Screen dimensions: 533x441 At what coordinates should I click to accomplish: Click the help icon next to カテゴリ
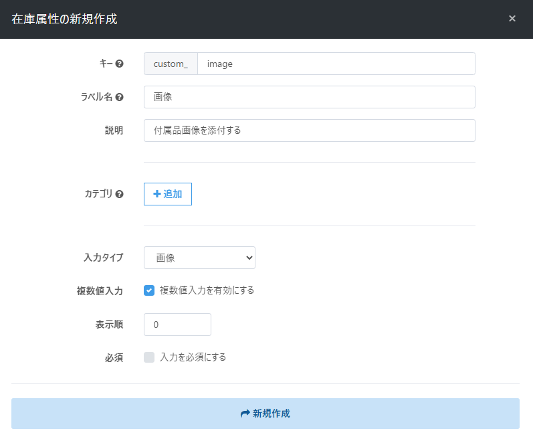(x=119, y=194)
